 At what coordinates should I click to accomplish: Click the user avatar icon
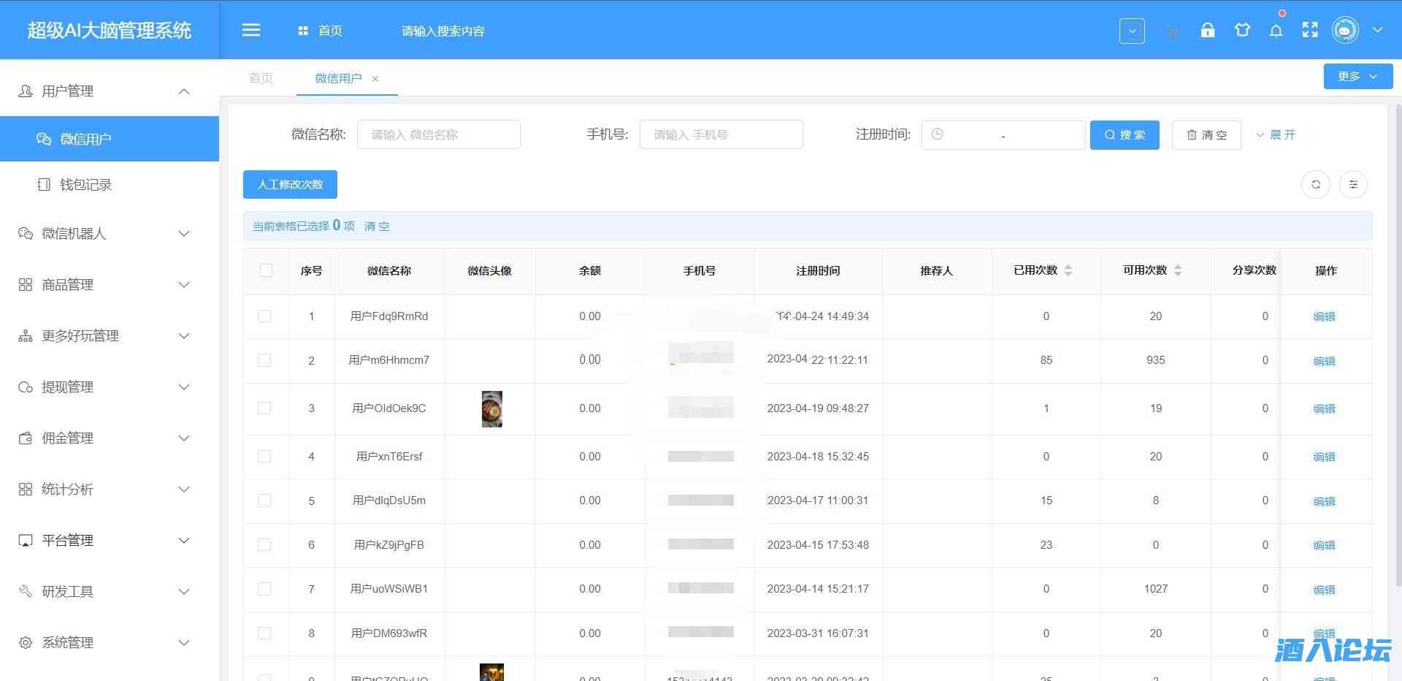(x=1345, y=30)
